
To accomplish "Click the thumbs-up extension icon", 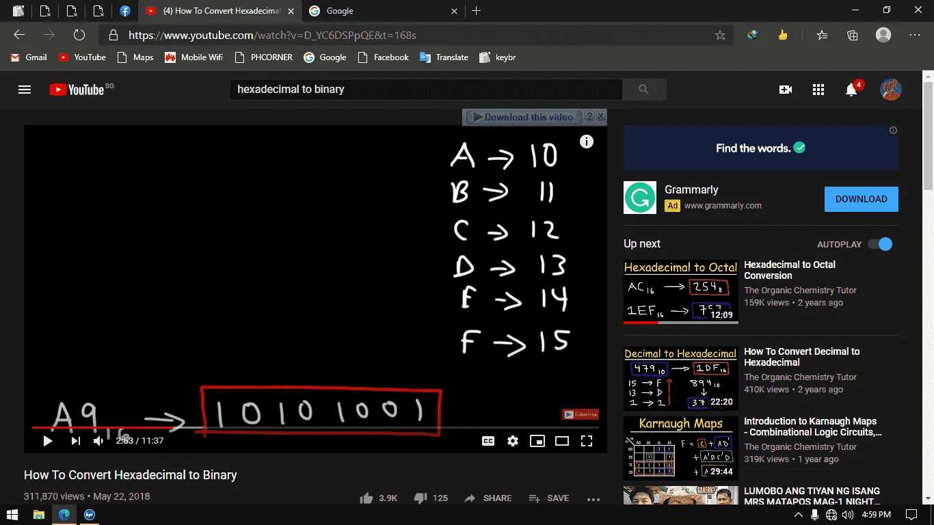I will (x=784, y=35).
